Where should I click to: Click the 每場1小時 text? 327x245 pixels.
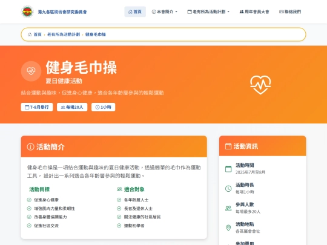(245, 192)
